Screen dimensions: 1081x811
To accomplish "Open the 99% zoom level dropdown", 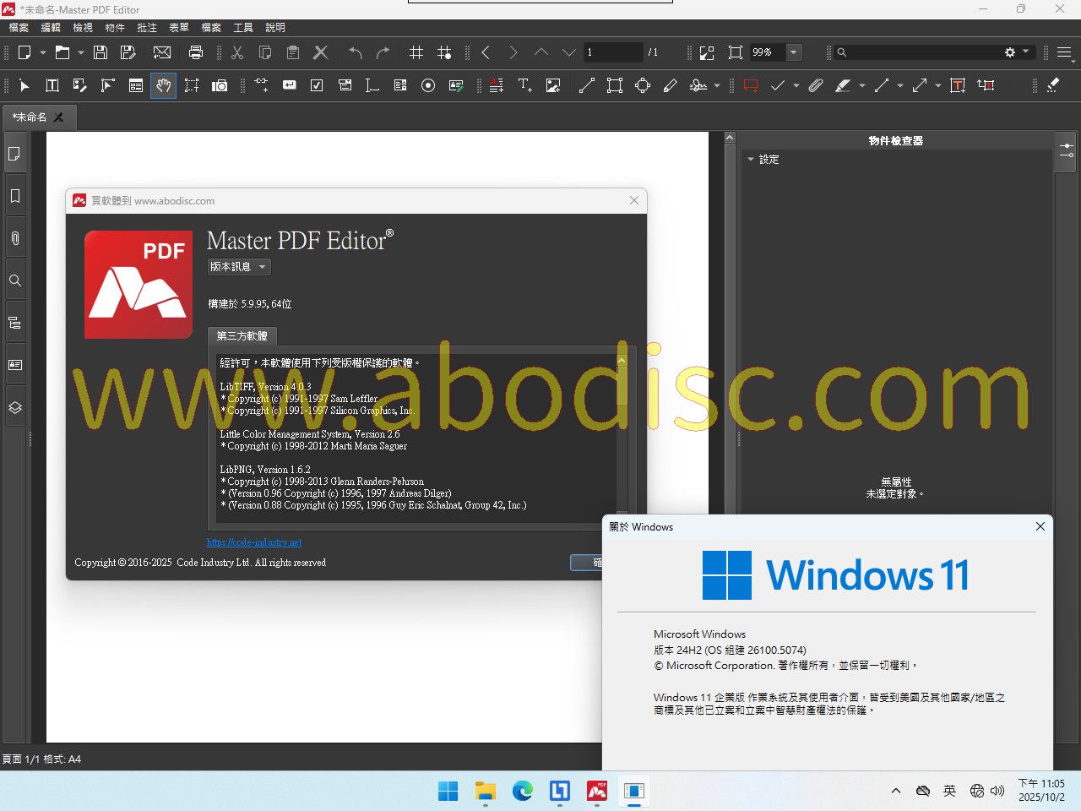I will 793,52.
